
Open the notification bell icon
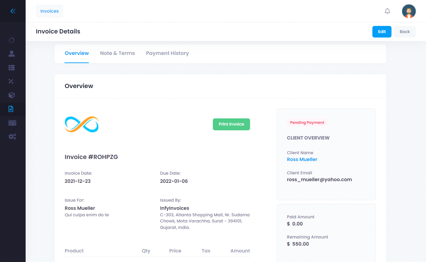click(387, 11)
